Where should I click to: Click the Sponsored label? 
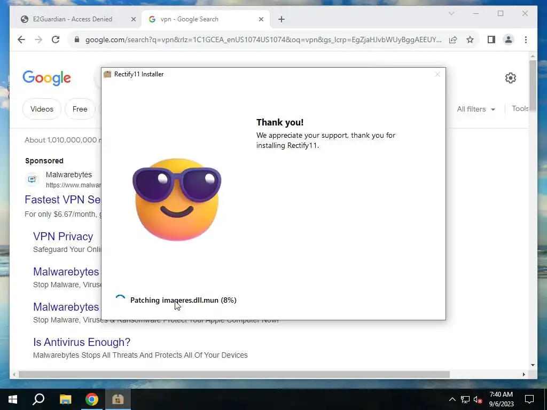point(44,161)
